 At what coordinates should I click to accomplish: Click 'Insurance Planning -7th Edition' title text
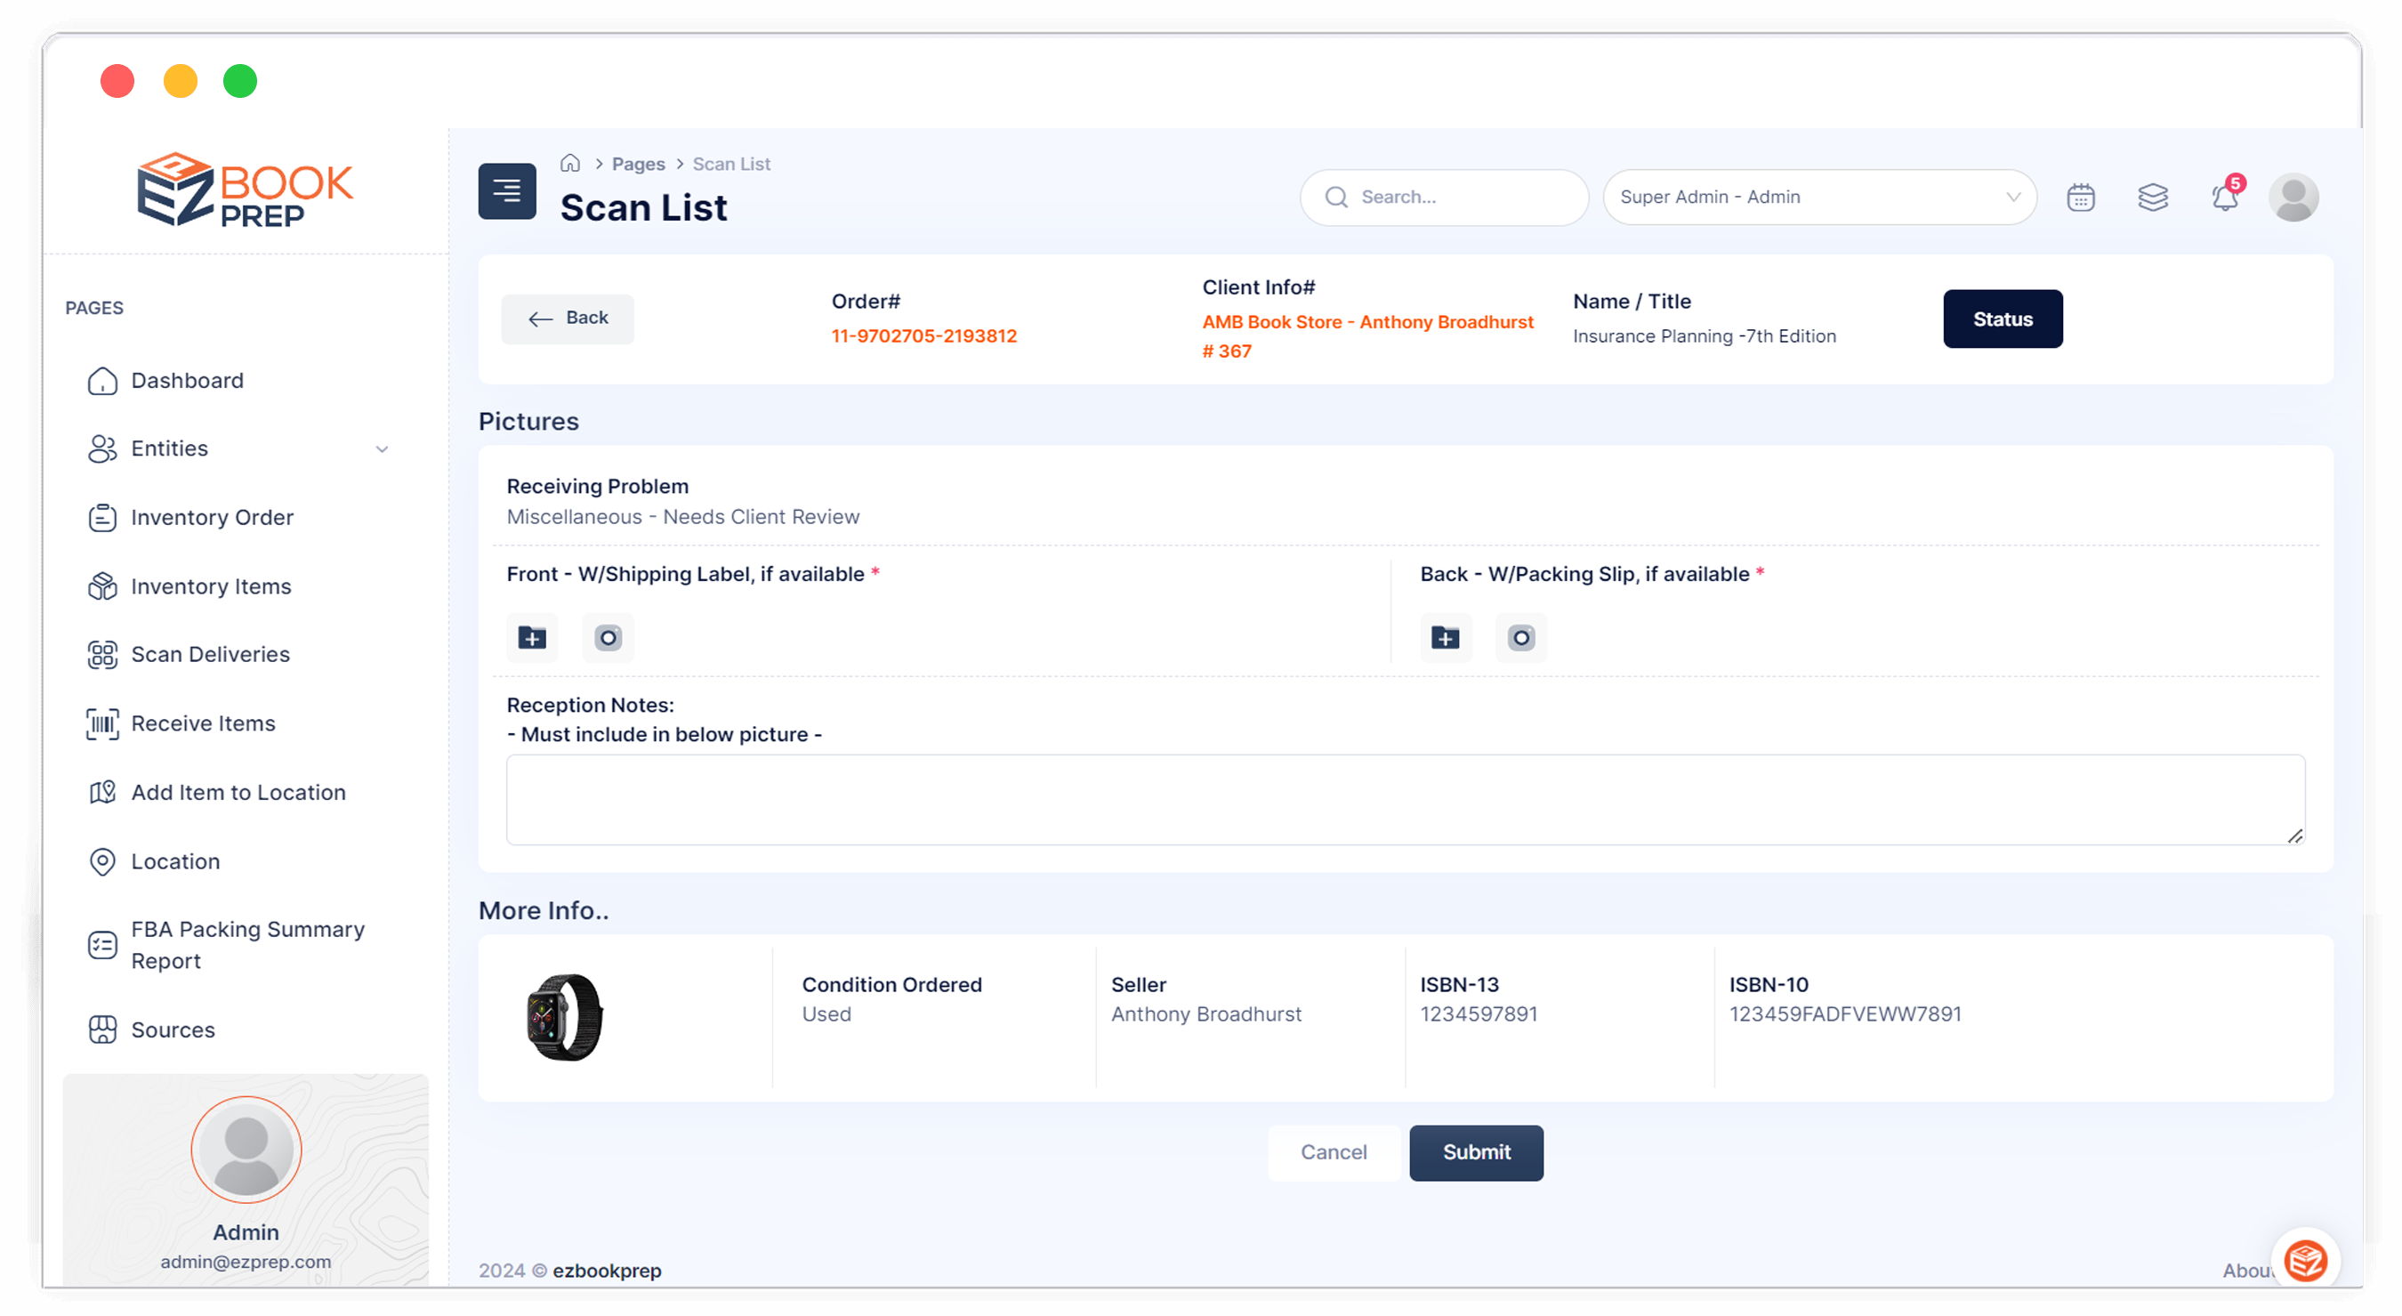tap(1704, 335)
